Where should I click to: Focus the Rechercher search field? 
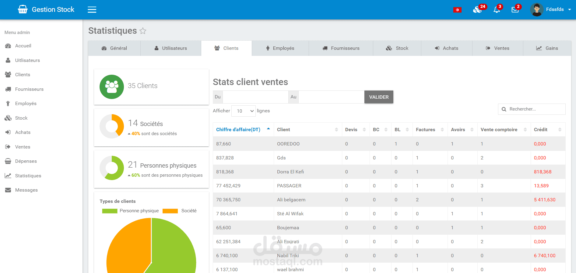(532, 109)
